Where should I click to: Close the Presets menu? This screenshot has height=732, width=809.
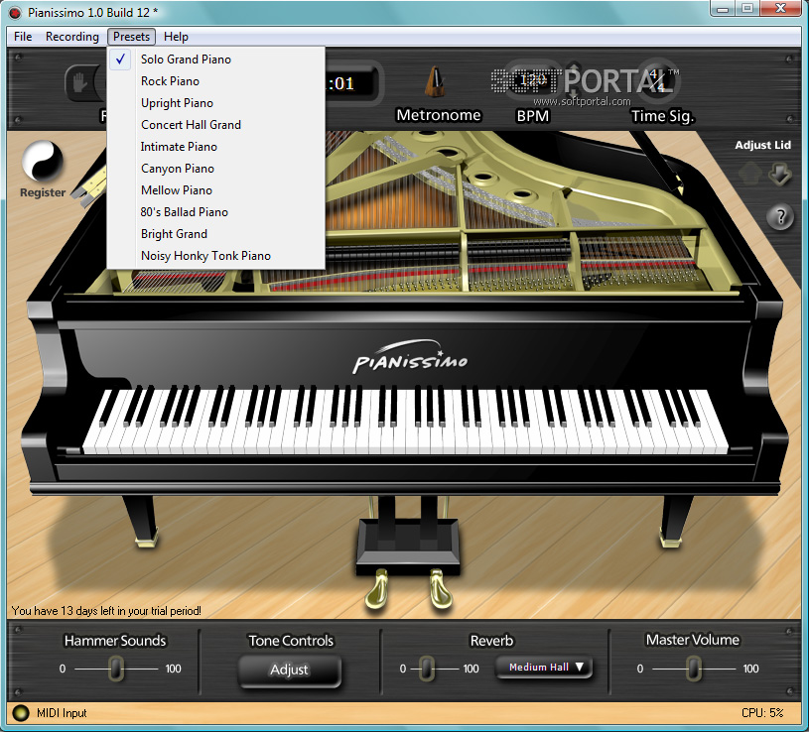click(132, 37)
